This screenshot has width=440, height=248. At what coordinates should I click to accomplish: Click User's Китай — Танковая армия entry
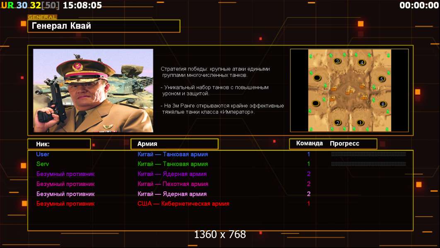pos(173,154)
